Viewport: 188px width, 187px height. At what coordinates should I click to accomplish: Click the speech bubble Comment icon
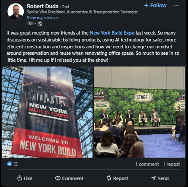(x=57, y=178)
